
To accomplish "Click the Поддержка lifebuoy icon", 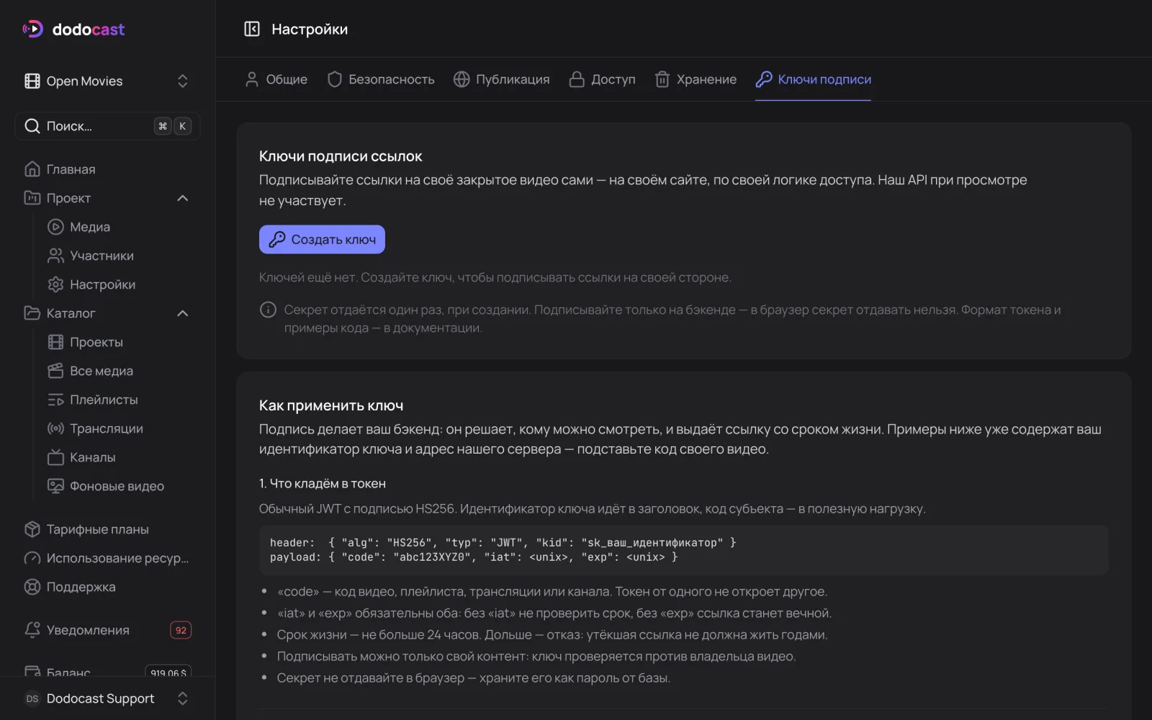I will (32, 587).
